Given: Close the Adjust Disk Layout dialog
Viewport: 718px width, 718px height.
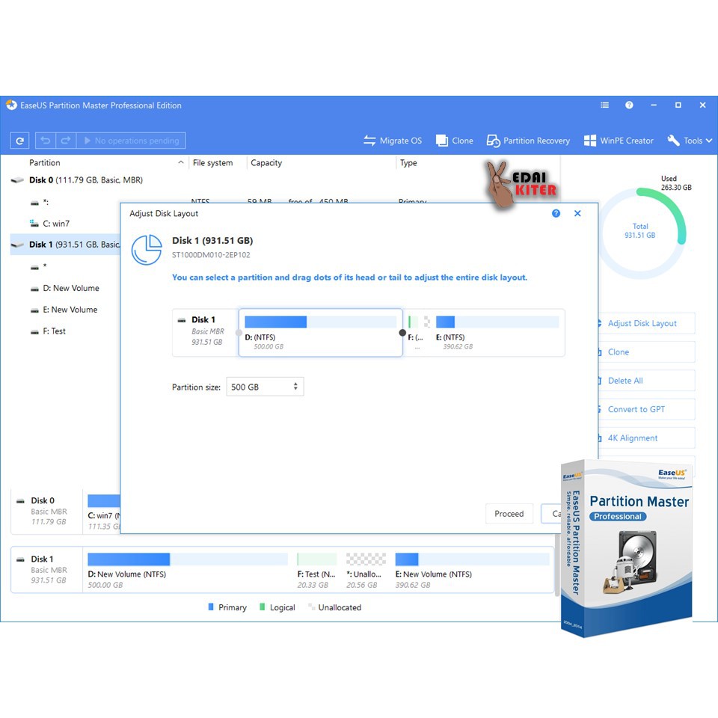Looking at the screenshot, I should coord(577,213).
